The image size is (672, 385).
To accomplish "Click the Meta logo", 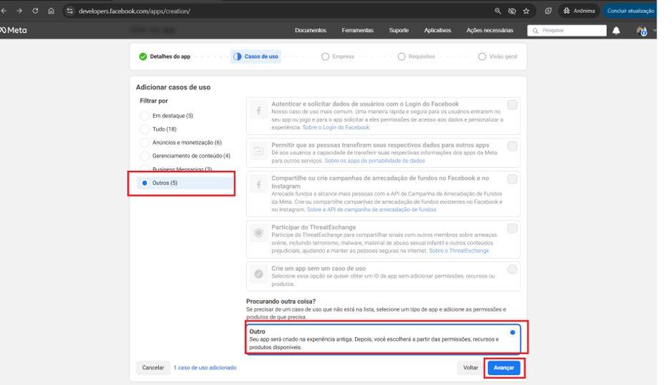I will click(14, 30).
